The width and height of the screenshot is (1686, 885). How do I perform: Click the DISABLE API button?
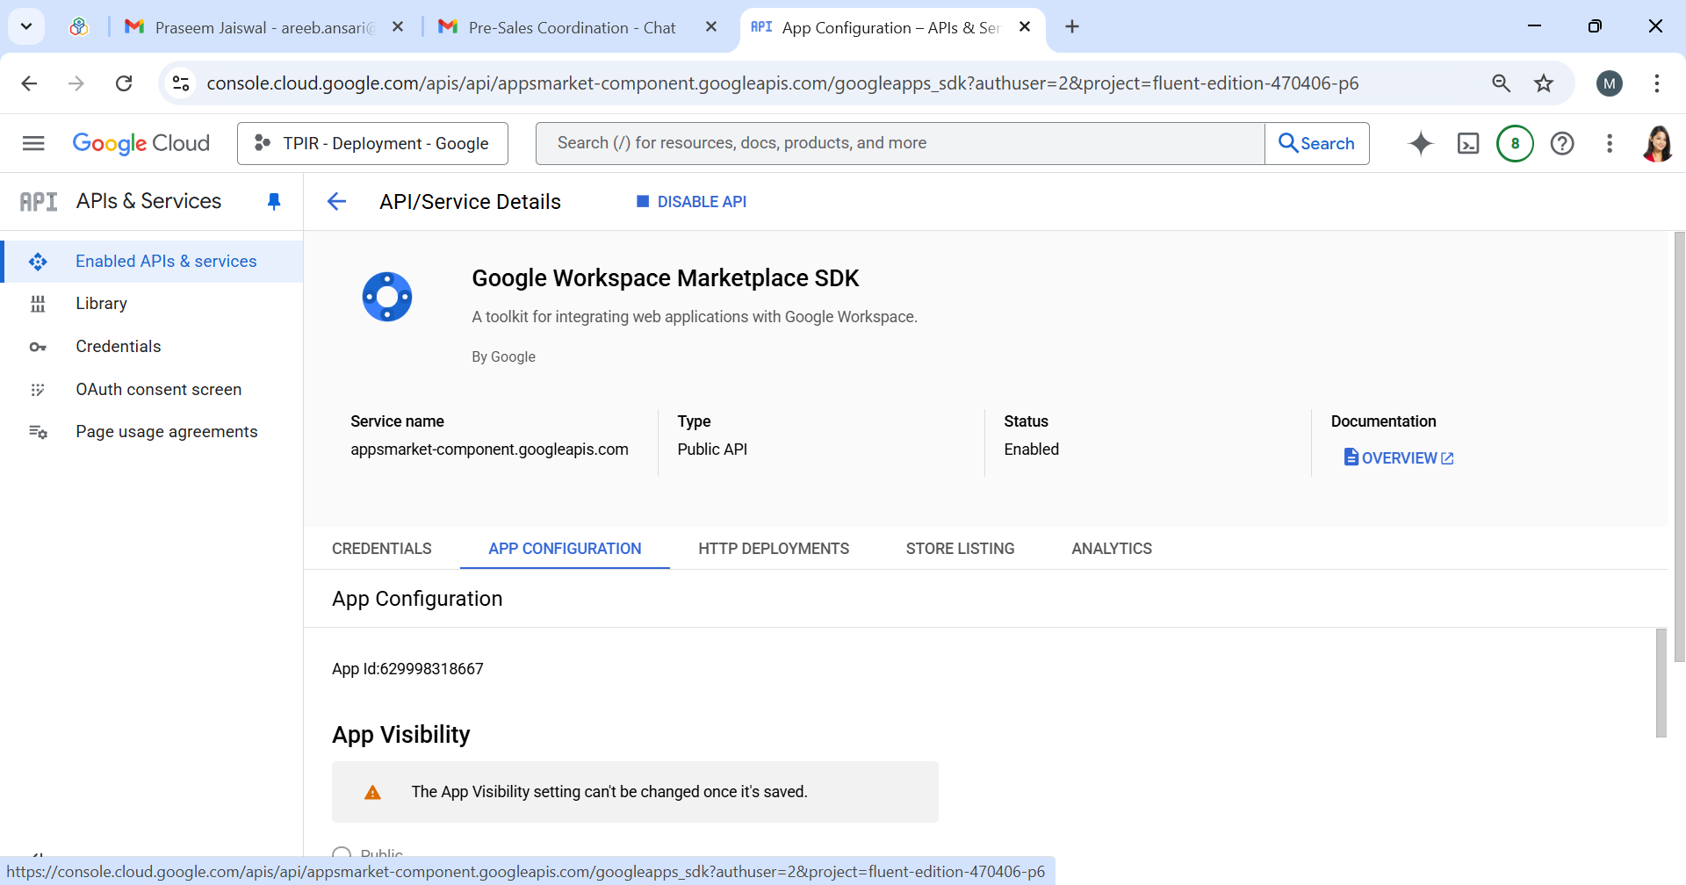691,202
